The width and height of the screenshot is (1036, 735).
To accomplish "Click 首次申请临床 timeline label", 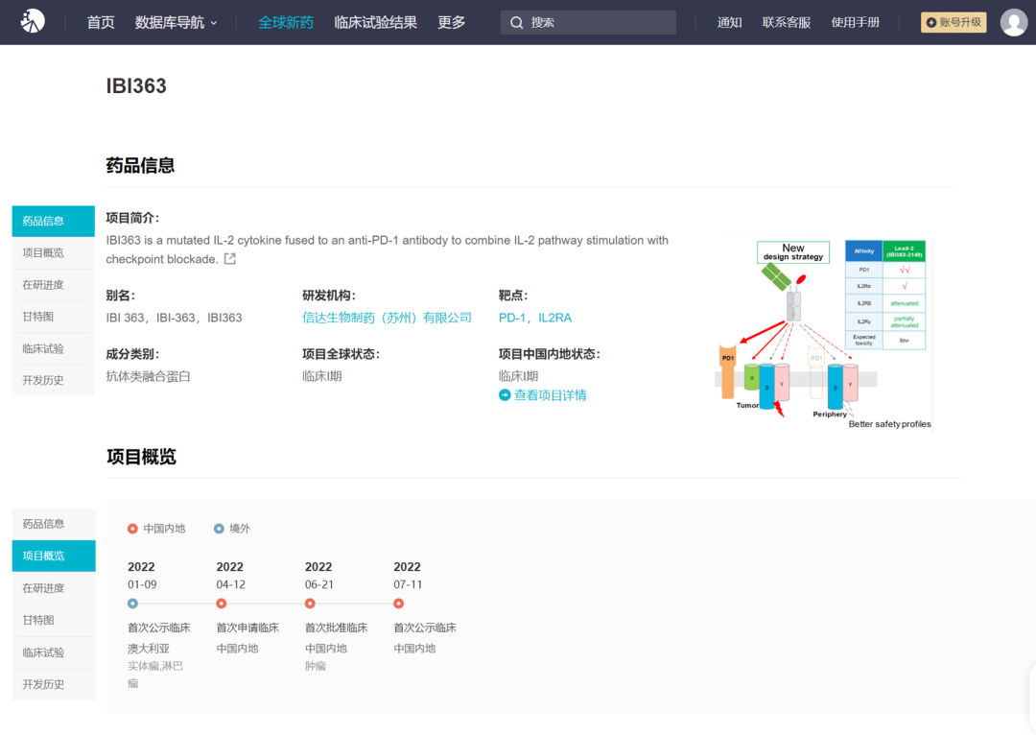I will (247, 628).
